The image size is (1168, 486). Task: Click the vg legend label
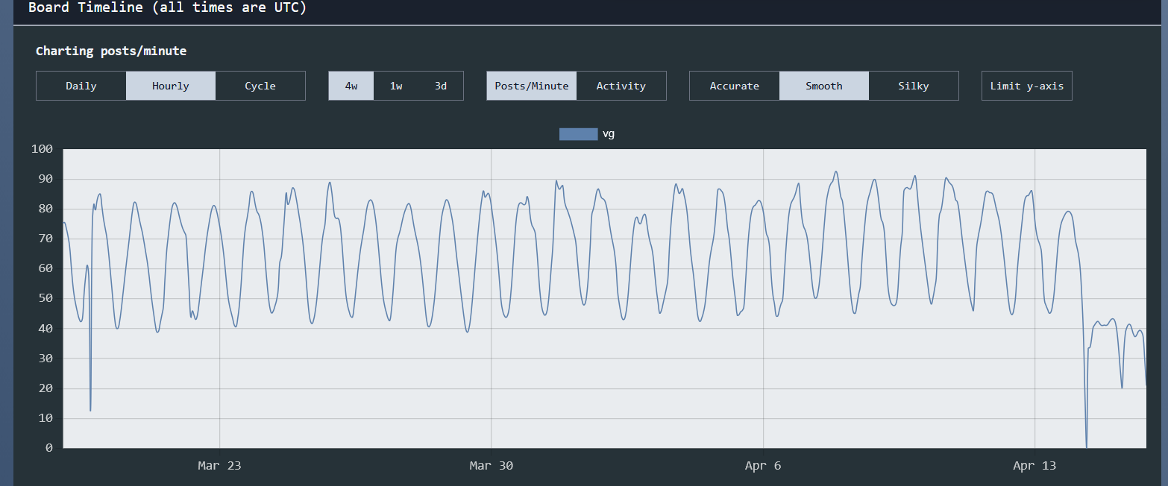click(x=609, y=134)
